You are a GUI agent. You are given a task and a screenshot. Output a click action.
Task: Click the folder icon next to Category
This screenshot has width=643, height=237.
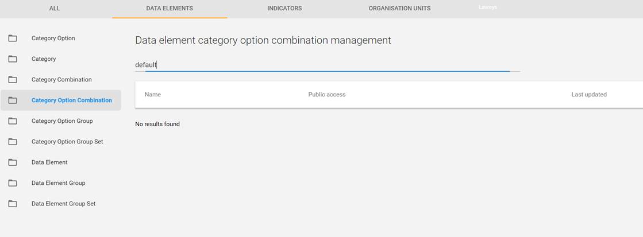(13, 59)
